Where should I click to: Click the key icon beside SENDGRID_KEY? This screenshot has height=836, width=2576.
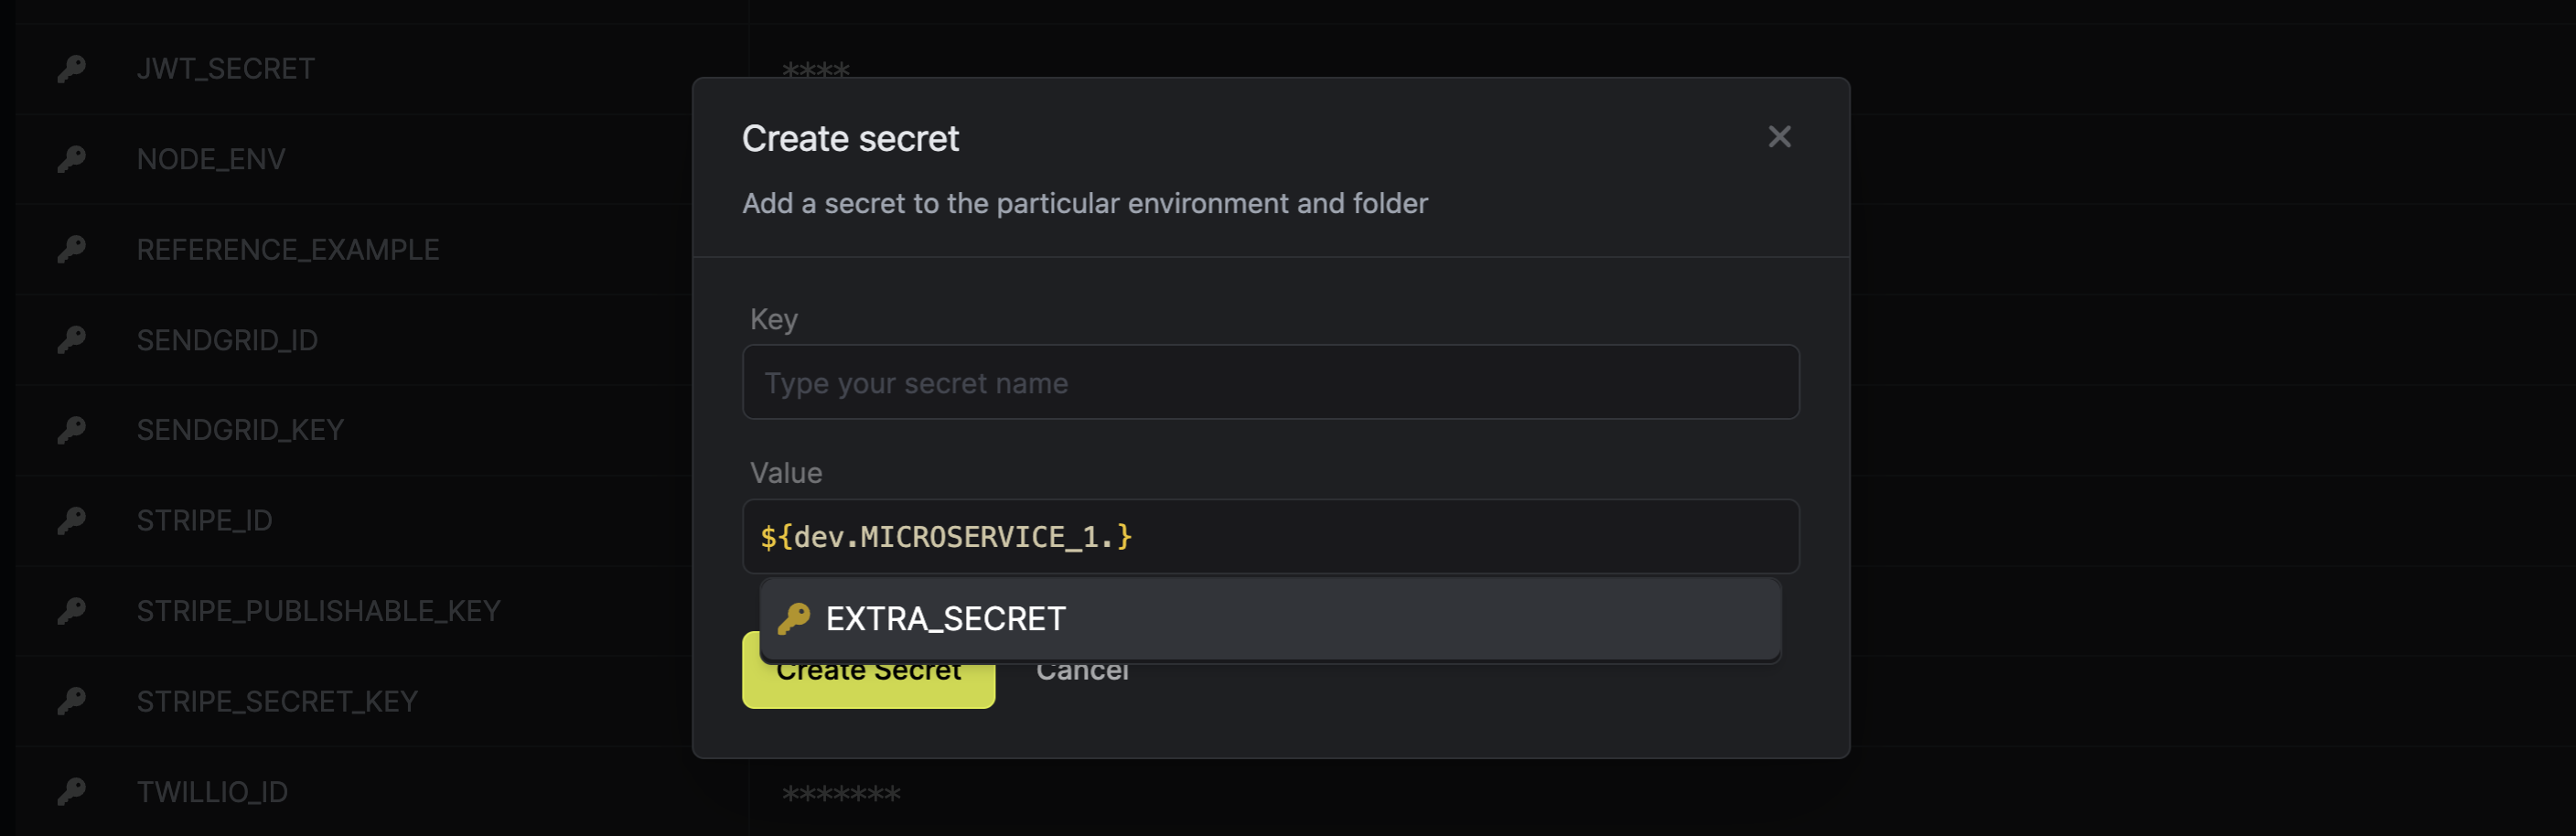[70, 430]
